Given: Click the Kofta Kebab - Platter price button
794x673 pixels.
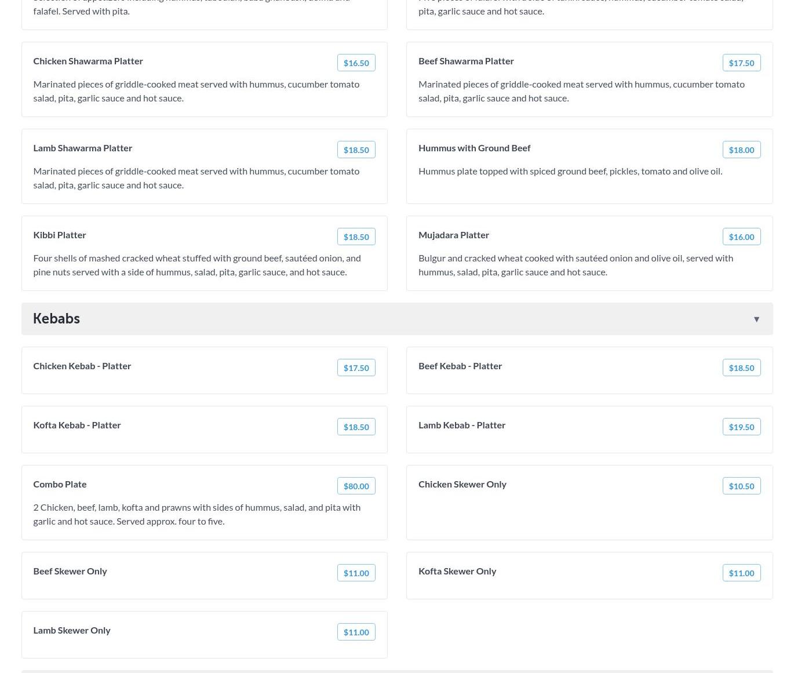Looking at the screenshot, I should [356, 427].
